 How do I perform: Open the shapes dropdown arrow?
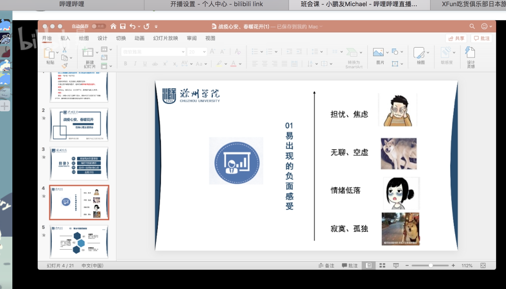pos(402,52)
